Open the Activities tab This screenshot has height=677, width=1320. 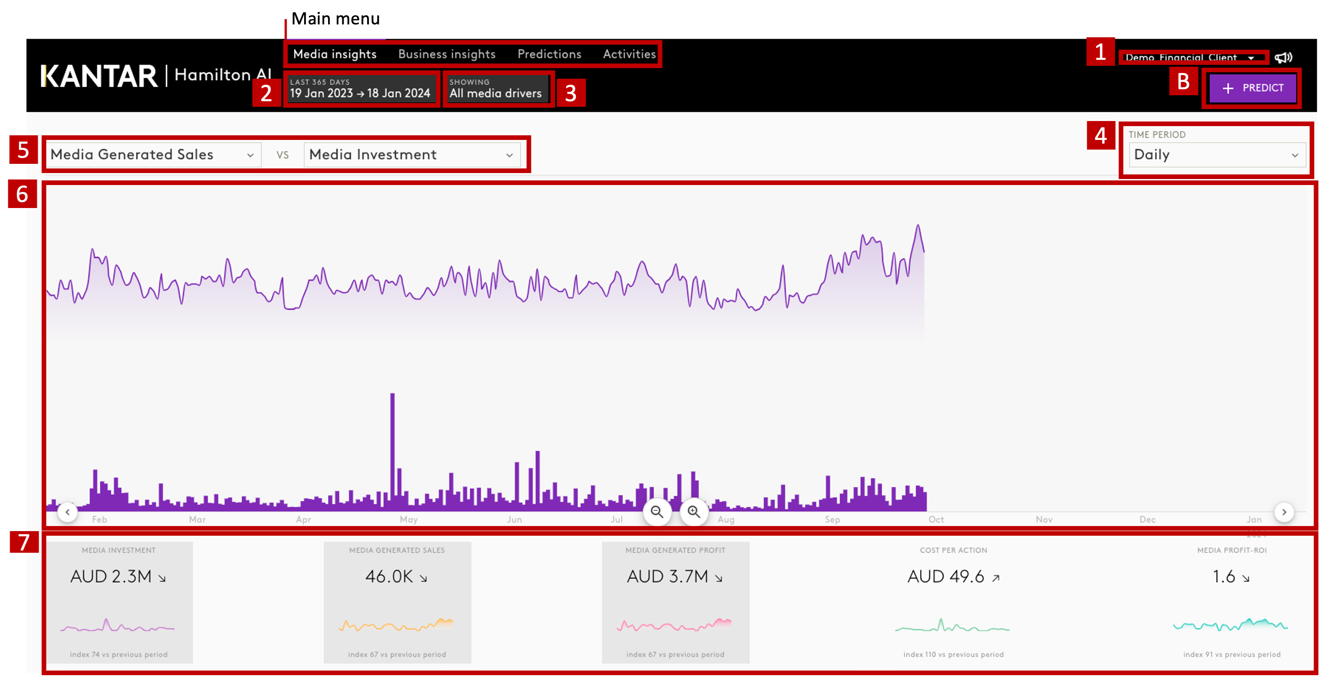point(629,54)
